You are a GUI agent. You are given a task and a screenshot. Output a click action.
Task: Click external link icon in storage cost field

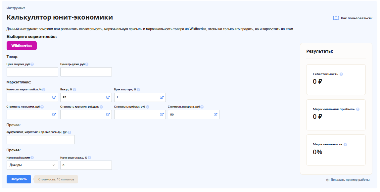tap(108, 115)
